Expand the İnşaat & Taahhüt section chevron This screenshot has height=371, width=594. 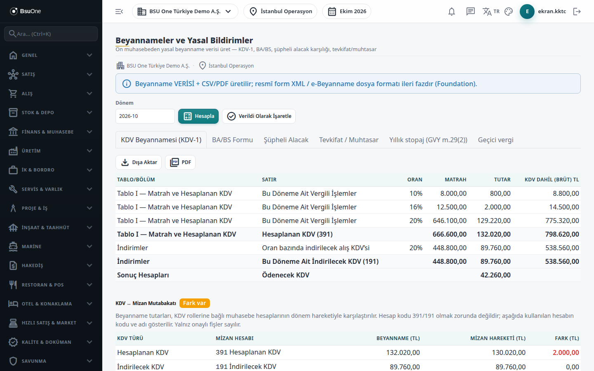coord(90,228)
